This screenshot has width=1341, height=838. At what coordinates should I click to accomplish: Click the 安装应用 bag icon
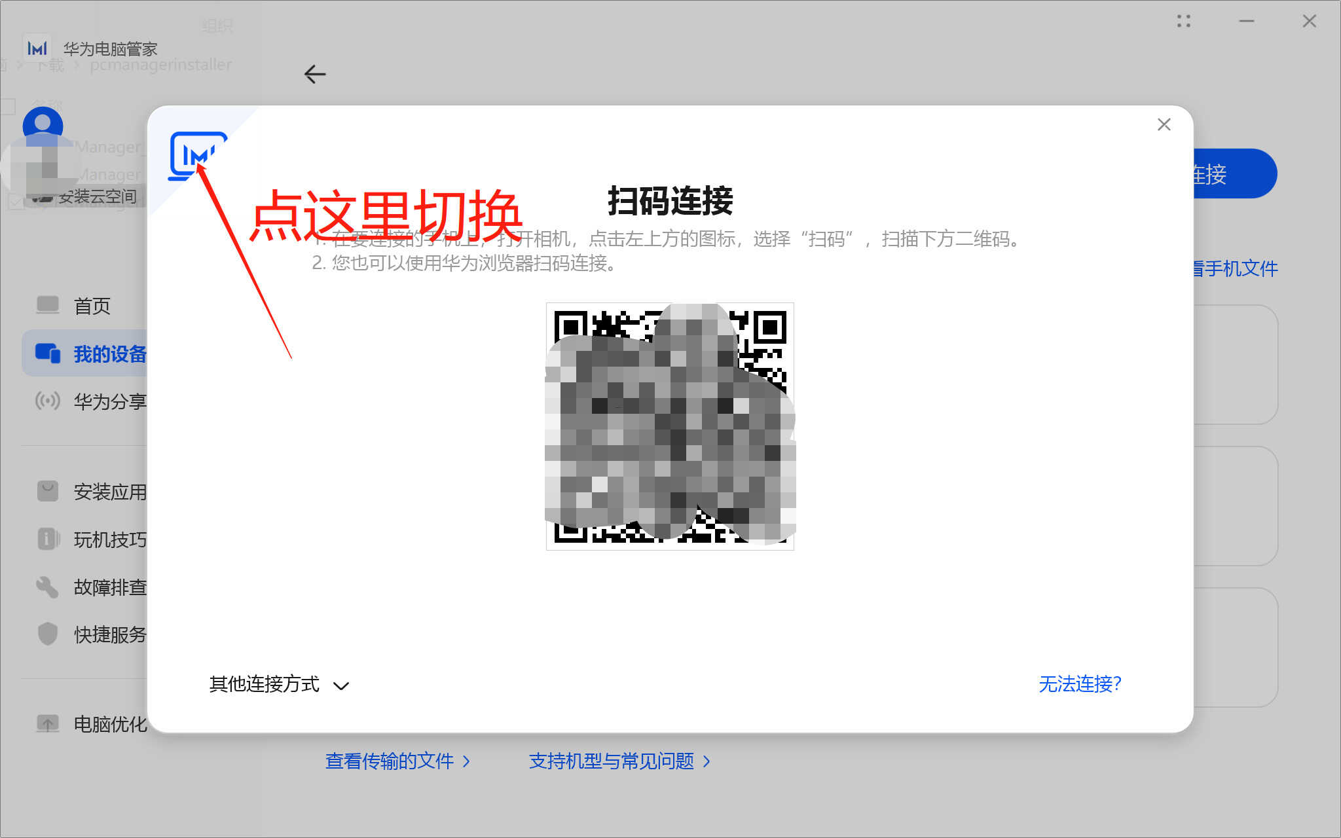click(x=47, y=491)
